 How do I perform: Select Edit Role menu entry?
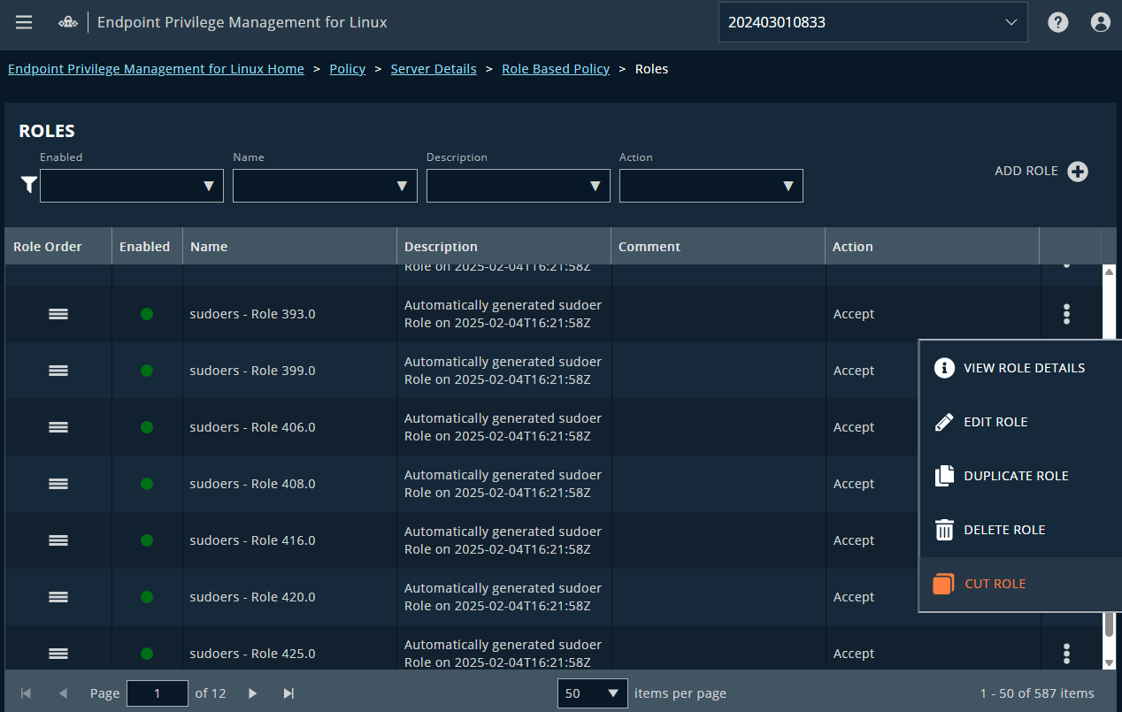click(x=1021, y=422)
